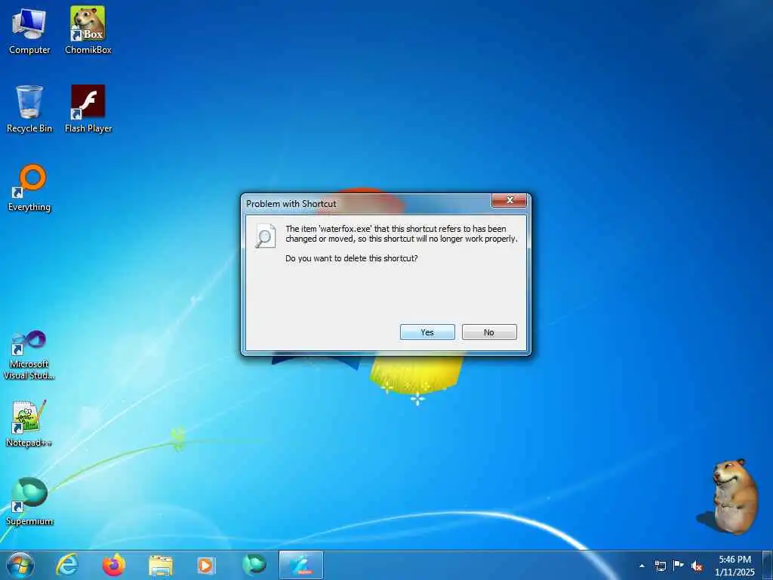Launch Firefox from the taskbar
Screen dimensions: 773x580
click(114, 565)
